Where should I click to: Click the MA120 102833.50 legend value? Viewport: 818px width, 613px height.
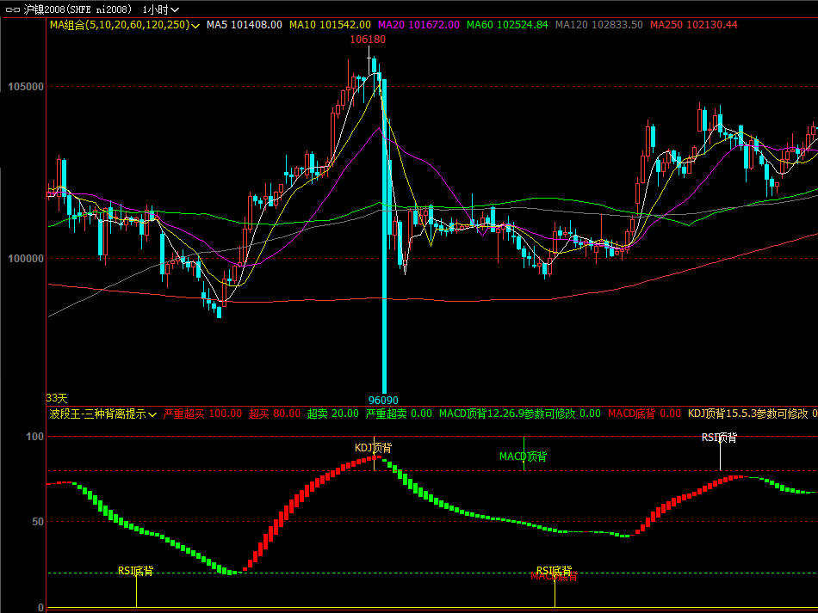[599, 25]
